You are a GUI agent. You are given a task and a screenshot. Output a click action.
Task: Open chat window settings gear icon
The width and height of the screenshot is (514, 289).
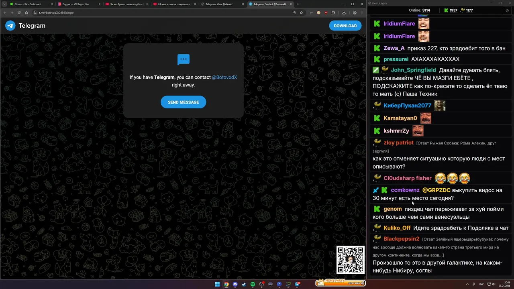click(x=507, y=10)
